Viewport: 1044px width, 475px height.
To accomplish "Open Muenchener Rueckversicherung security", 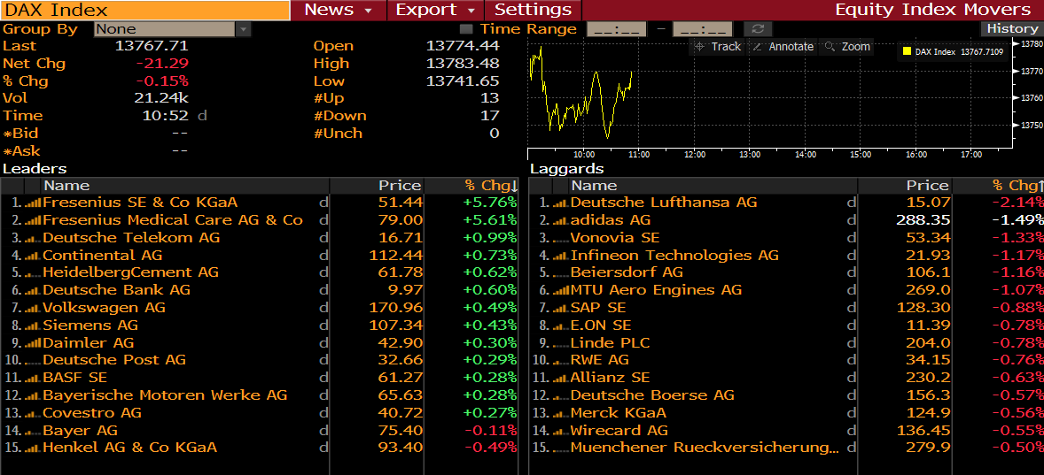I will pyautogui.click(x=705, y=448).
